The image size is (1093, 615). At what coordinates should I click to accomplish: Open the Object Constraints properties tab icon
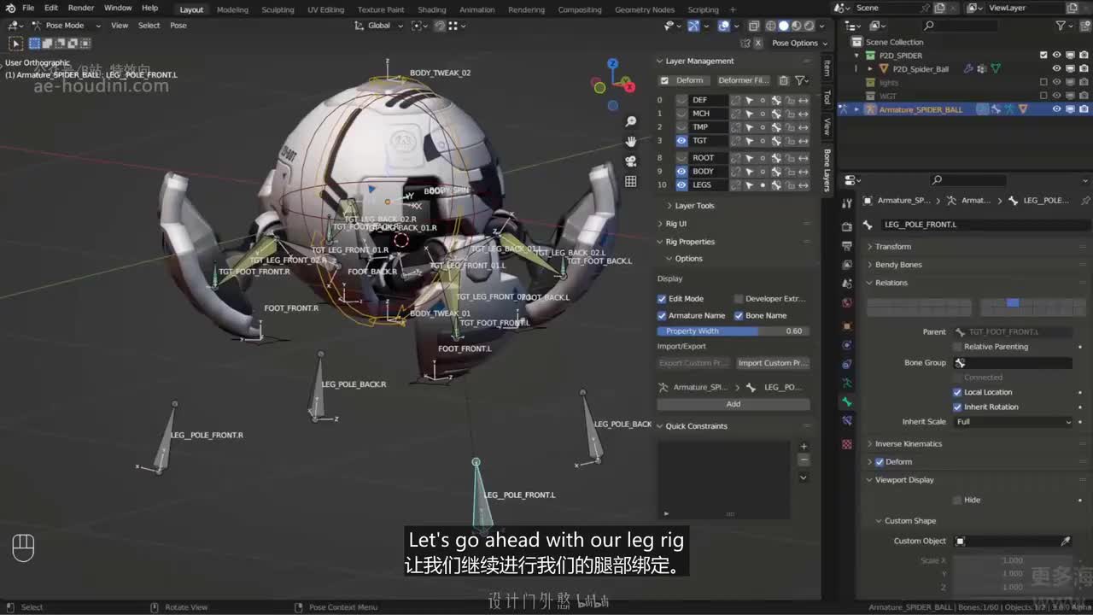coord(847,364)
